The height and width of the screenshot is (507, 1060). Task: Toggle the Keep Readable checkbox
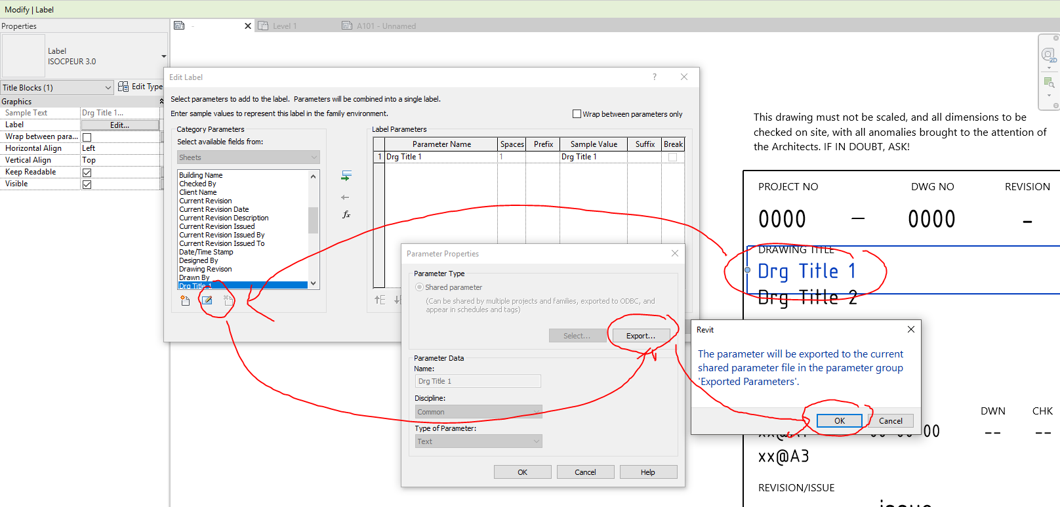(x=87, y=172)
